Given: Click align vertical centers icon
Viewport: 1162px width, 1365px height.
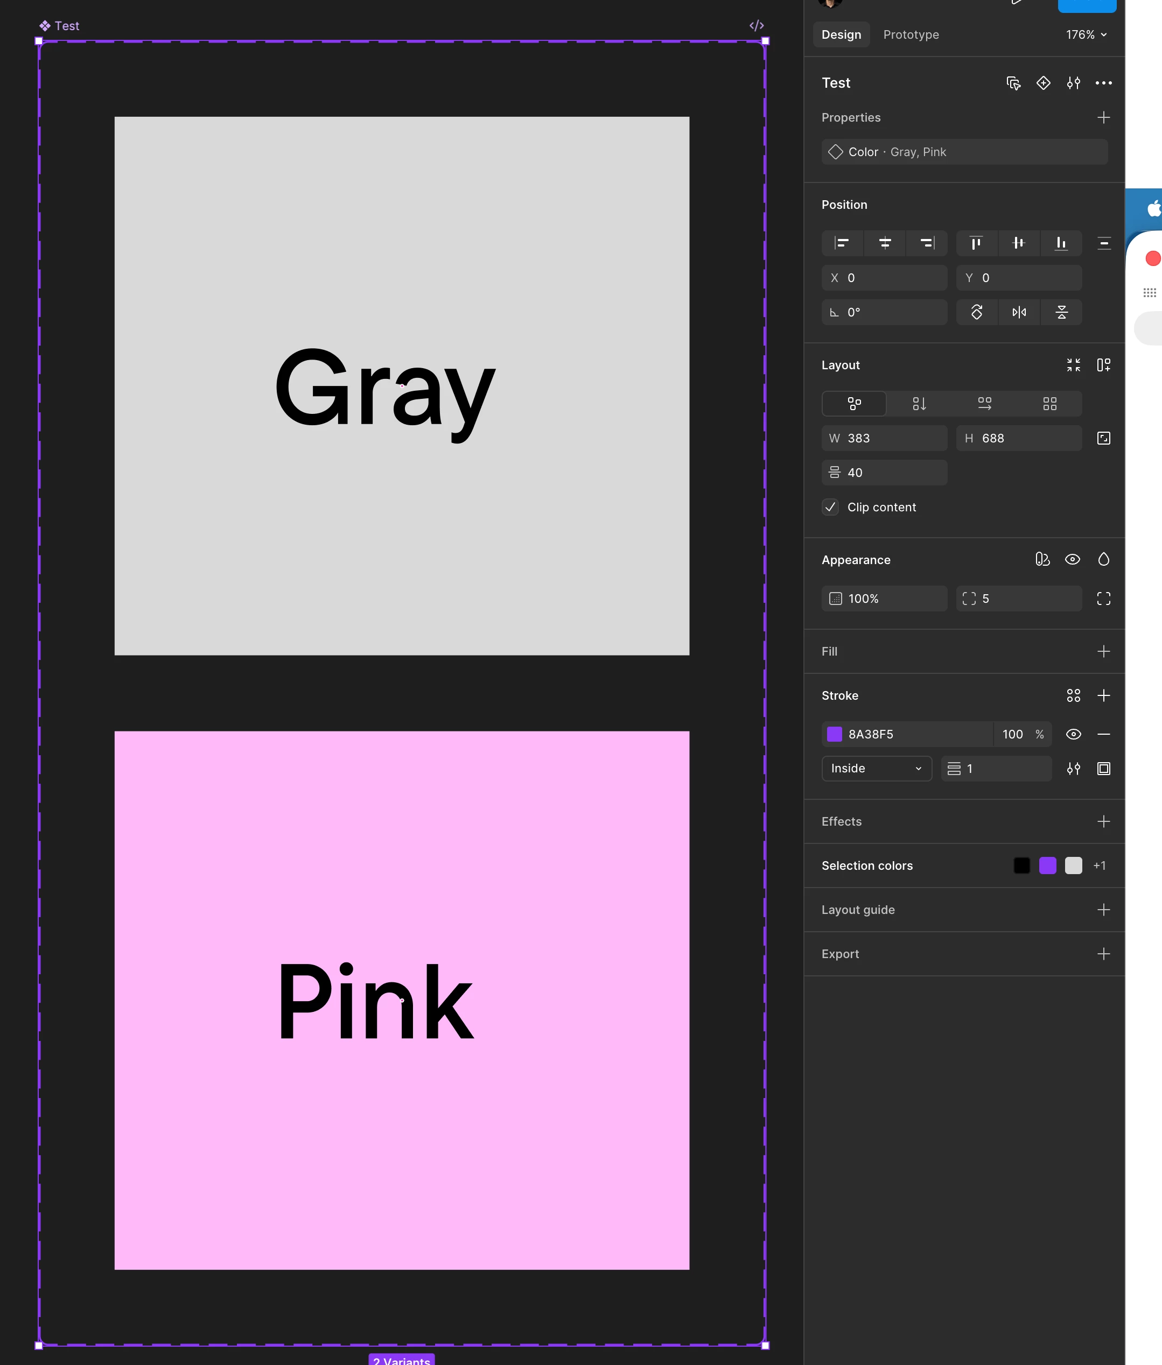Looking at the screenshot, I should pos(1018,243).
